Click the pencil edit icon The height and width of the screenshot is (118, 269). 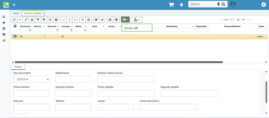(x=26, y=20)
